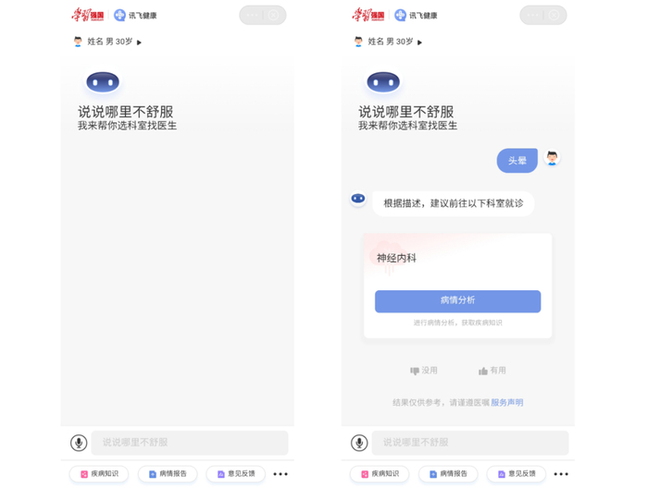Image resolution: width=648 pixels, height=488 pixels.
Task: Show more shortcuts in left bottom bar
Action: pos(280,474)
